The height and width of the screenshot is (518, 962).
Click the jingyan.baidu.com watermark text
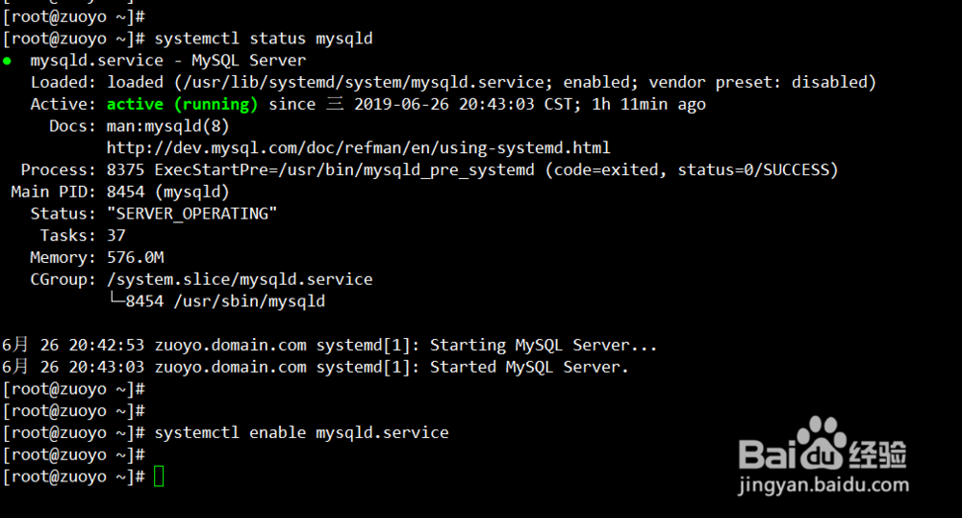823,485
